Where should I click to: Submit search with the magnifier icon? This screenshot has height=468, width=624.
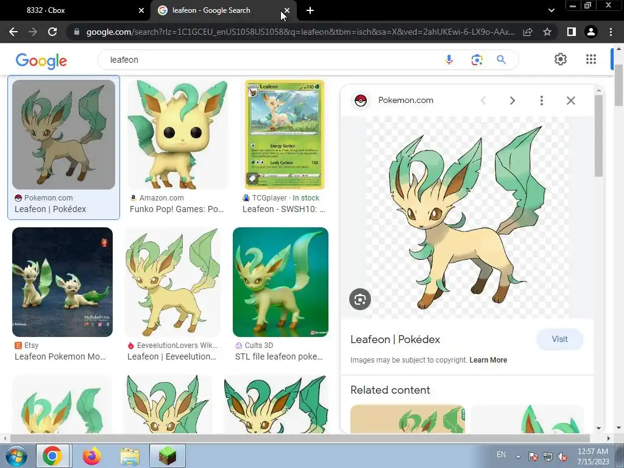[x=502, y=60]
